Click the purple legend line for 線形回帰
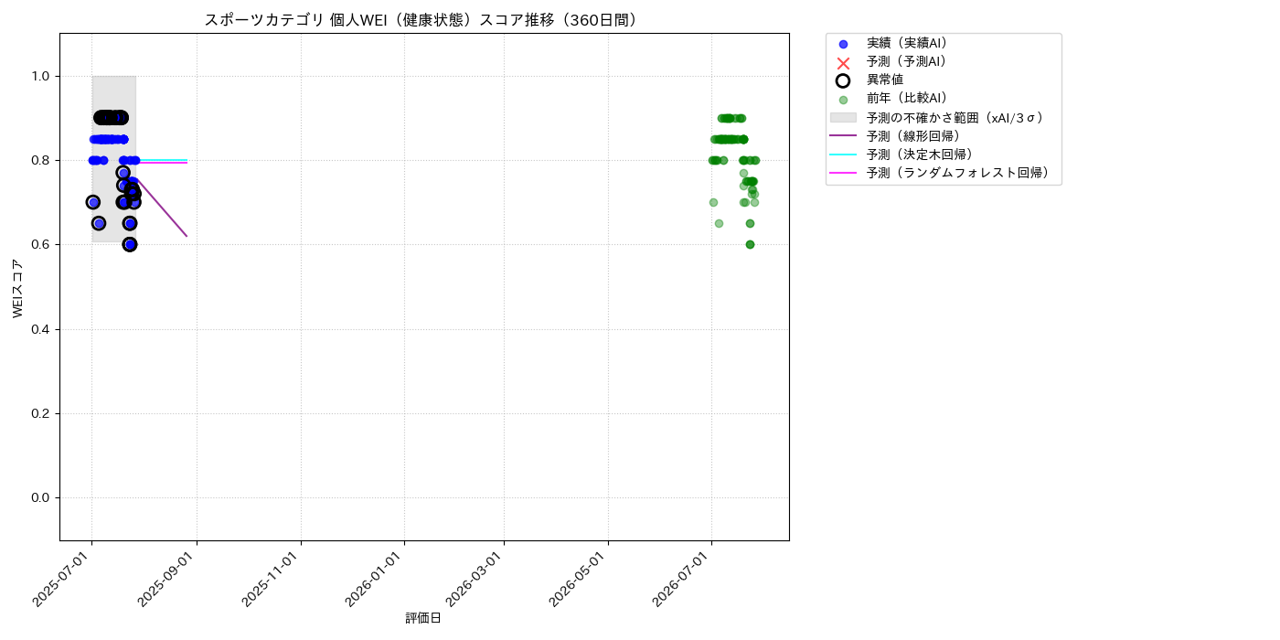The height and width of the screenshot is (640, 1280). pos(843,135)
